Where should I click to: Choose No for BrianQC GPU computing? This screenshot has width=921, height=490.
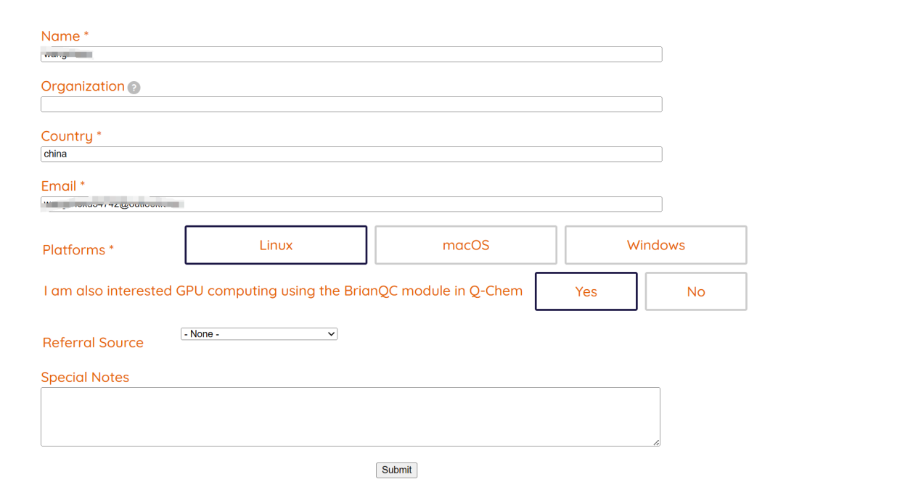point(695,291)
